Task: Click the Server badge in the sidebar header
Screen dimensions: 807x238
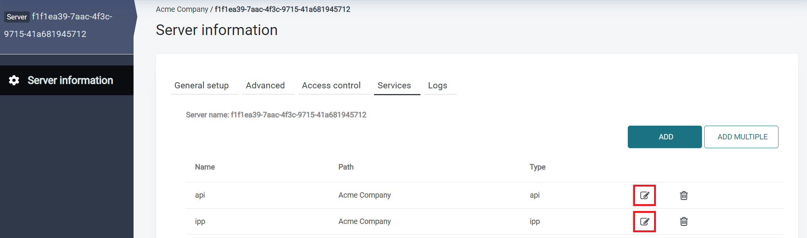Action: [x=17, y=17]
